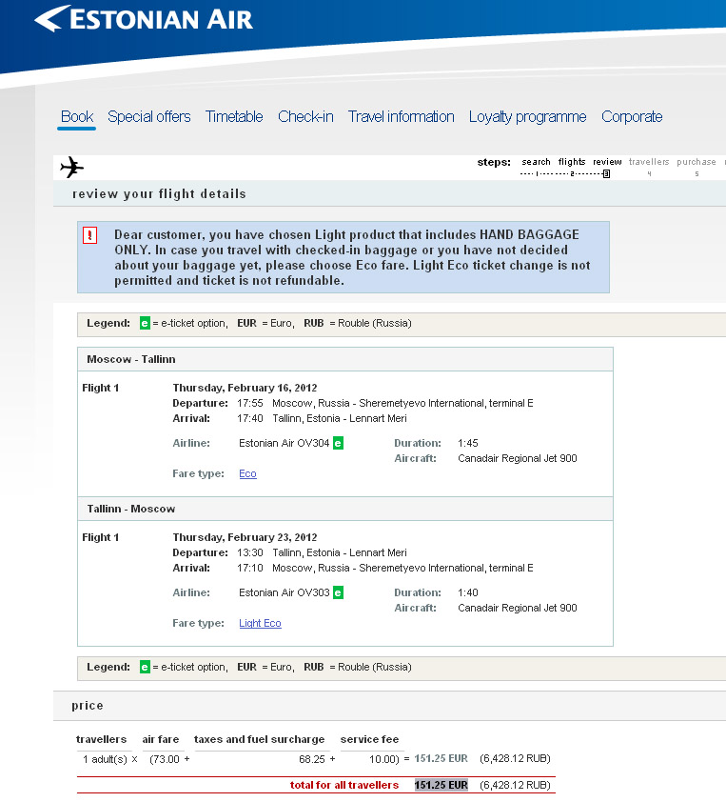
Task: Click date Thursday, February 16, 2012
Action: (x=245, y=388)
